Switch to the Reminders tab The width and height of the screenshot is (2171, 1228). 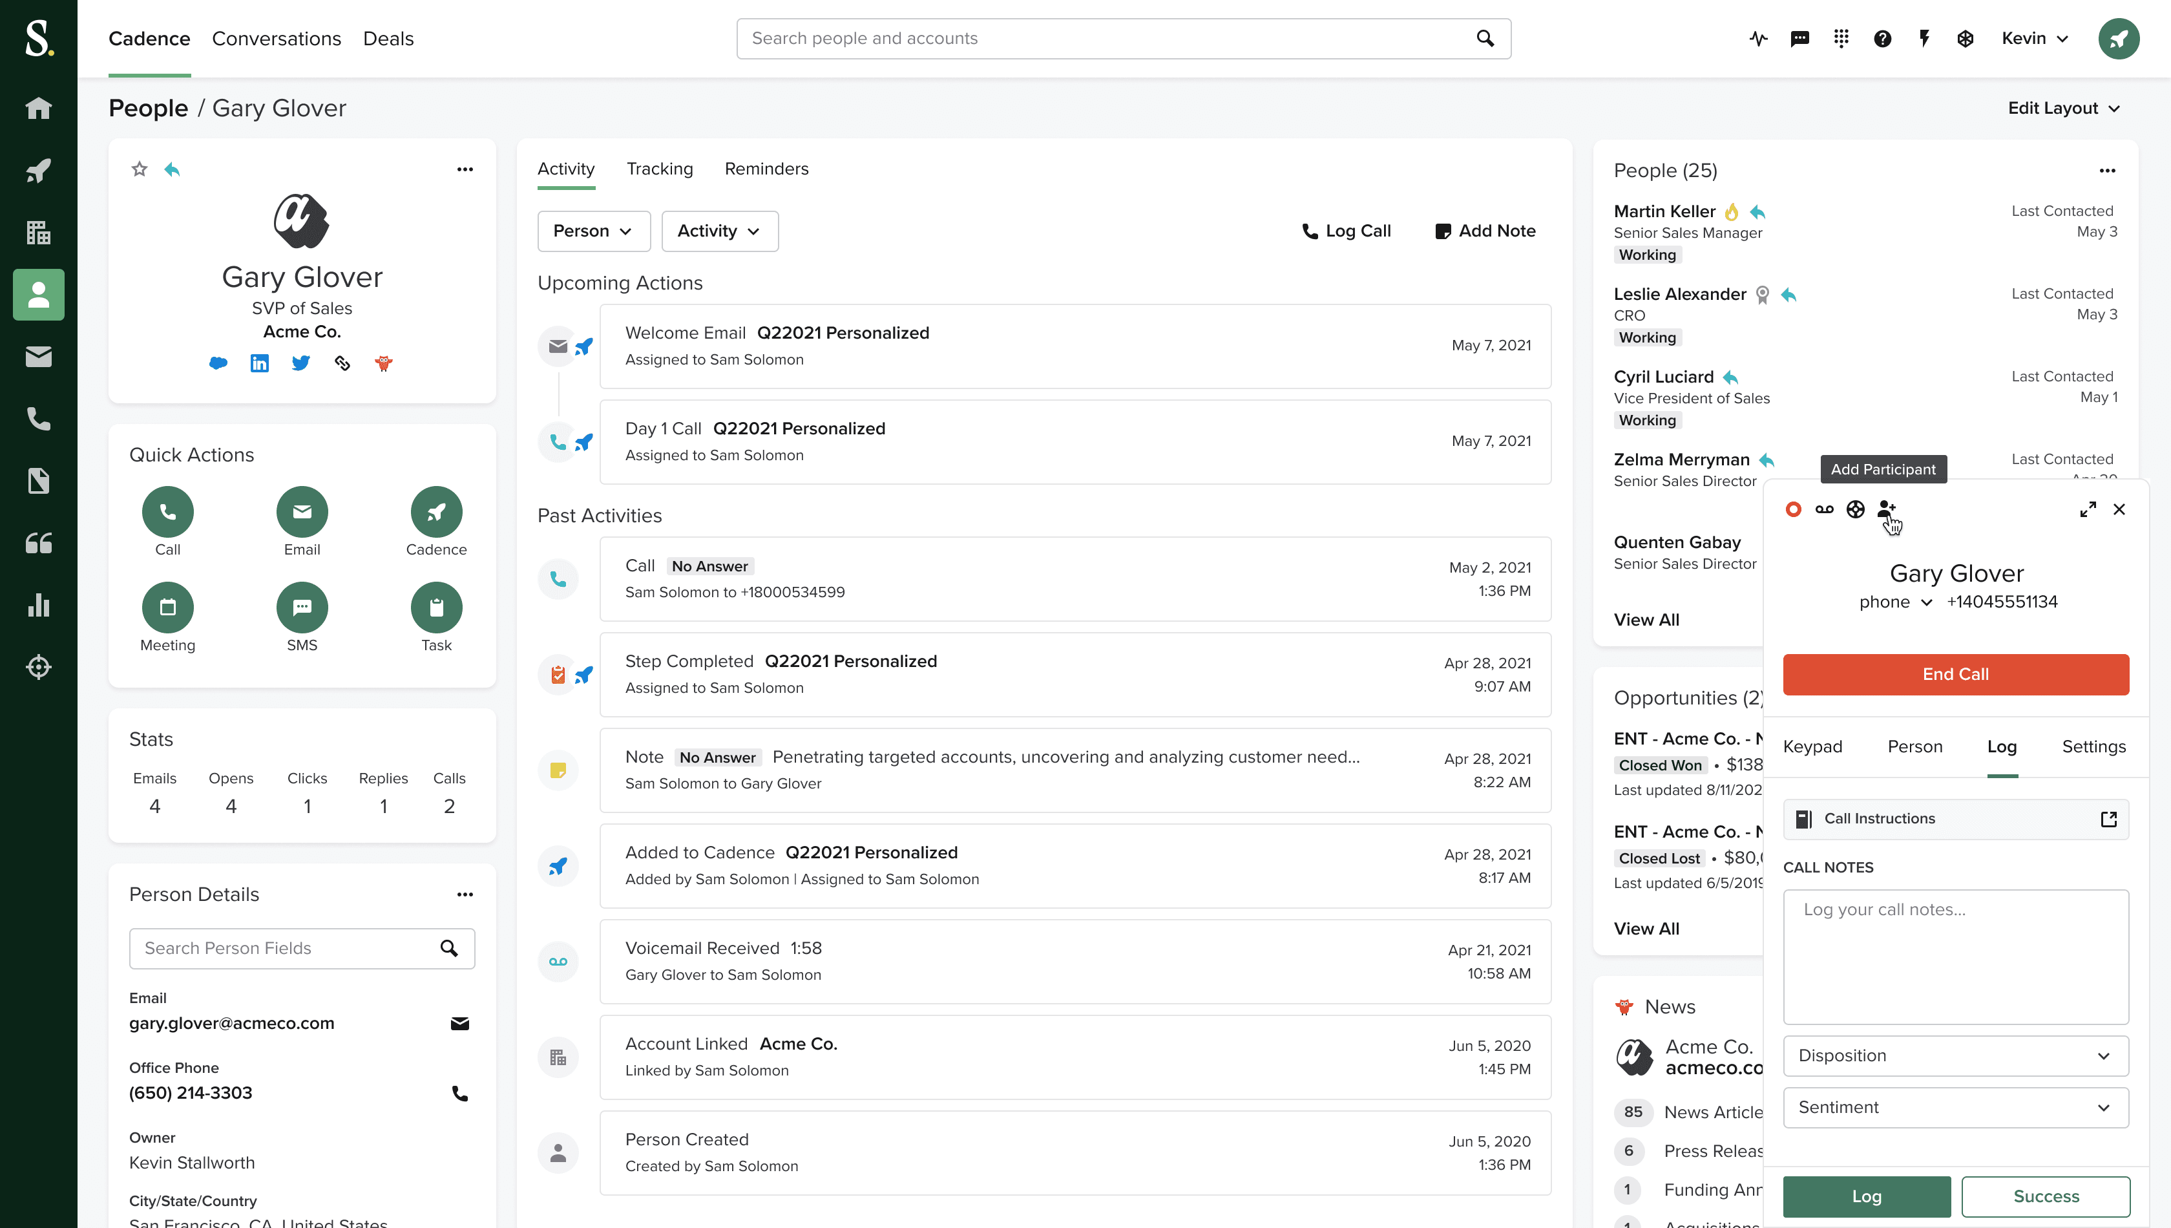766,167
